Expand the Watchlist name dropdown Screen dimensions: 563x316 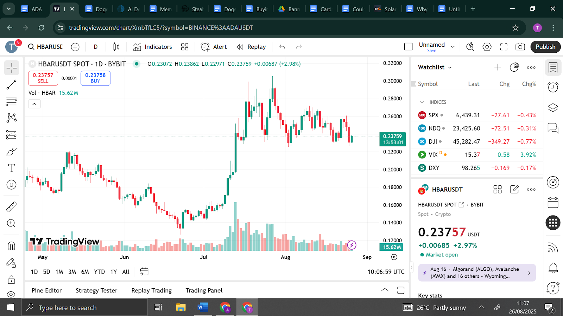pos(435,67)
